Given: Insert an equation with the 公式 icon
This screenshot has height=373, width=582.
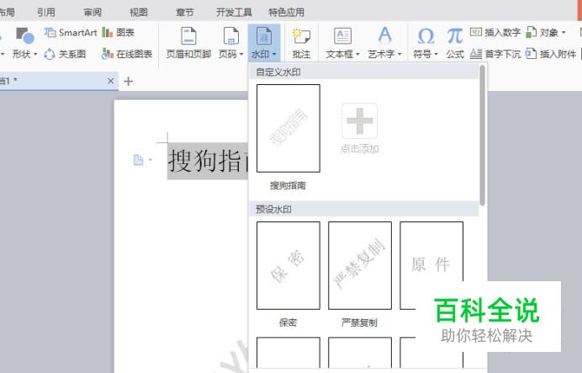Looking at the screenshot, I should pos(455,36).
